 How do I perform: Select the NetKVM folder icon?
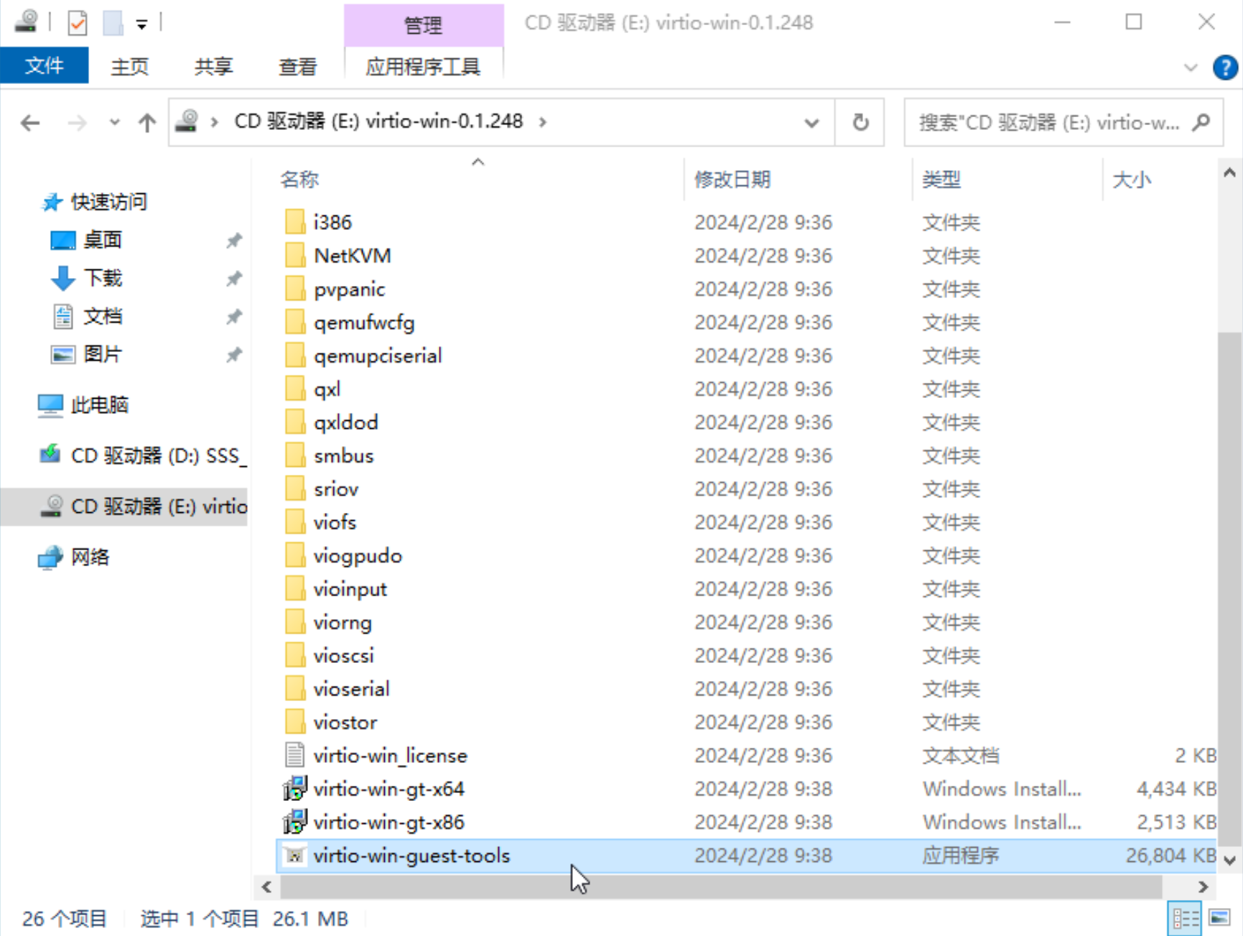295,256
